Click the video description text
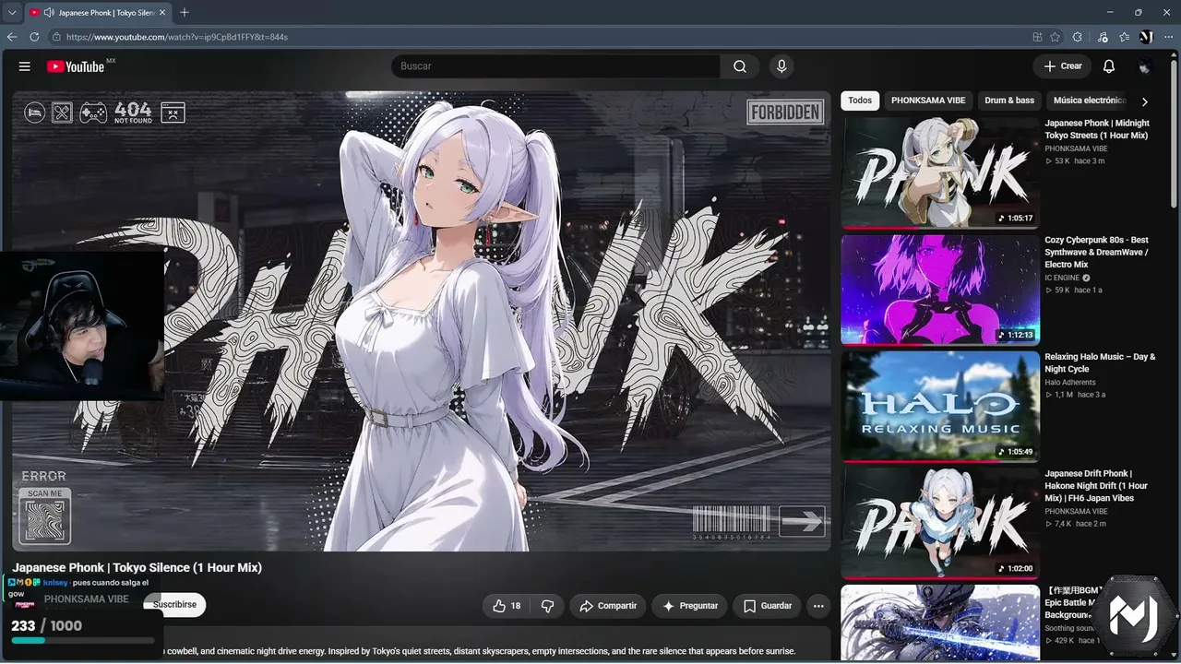Screen dimensions: 1181x664 click(x=480, y=651)
